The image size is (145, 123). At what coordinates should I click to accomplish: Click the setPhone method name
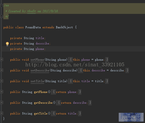(x=37, y=60)
